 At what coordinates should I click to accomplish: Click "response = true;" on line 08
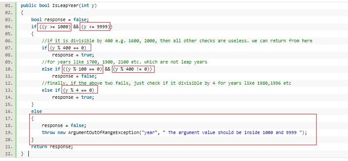point(73,55)
